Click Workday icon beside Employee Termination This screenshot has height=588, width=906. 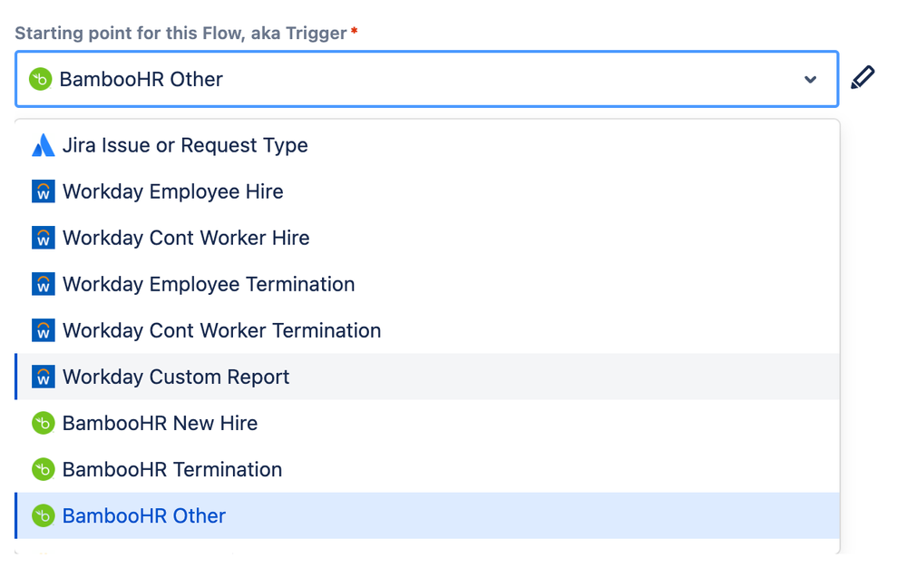(x=44, y=284)
